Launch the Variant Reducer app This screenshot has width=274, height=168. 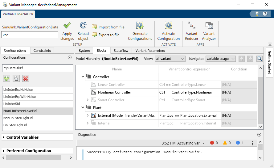(191, 31)
